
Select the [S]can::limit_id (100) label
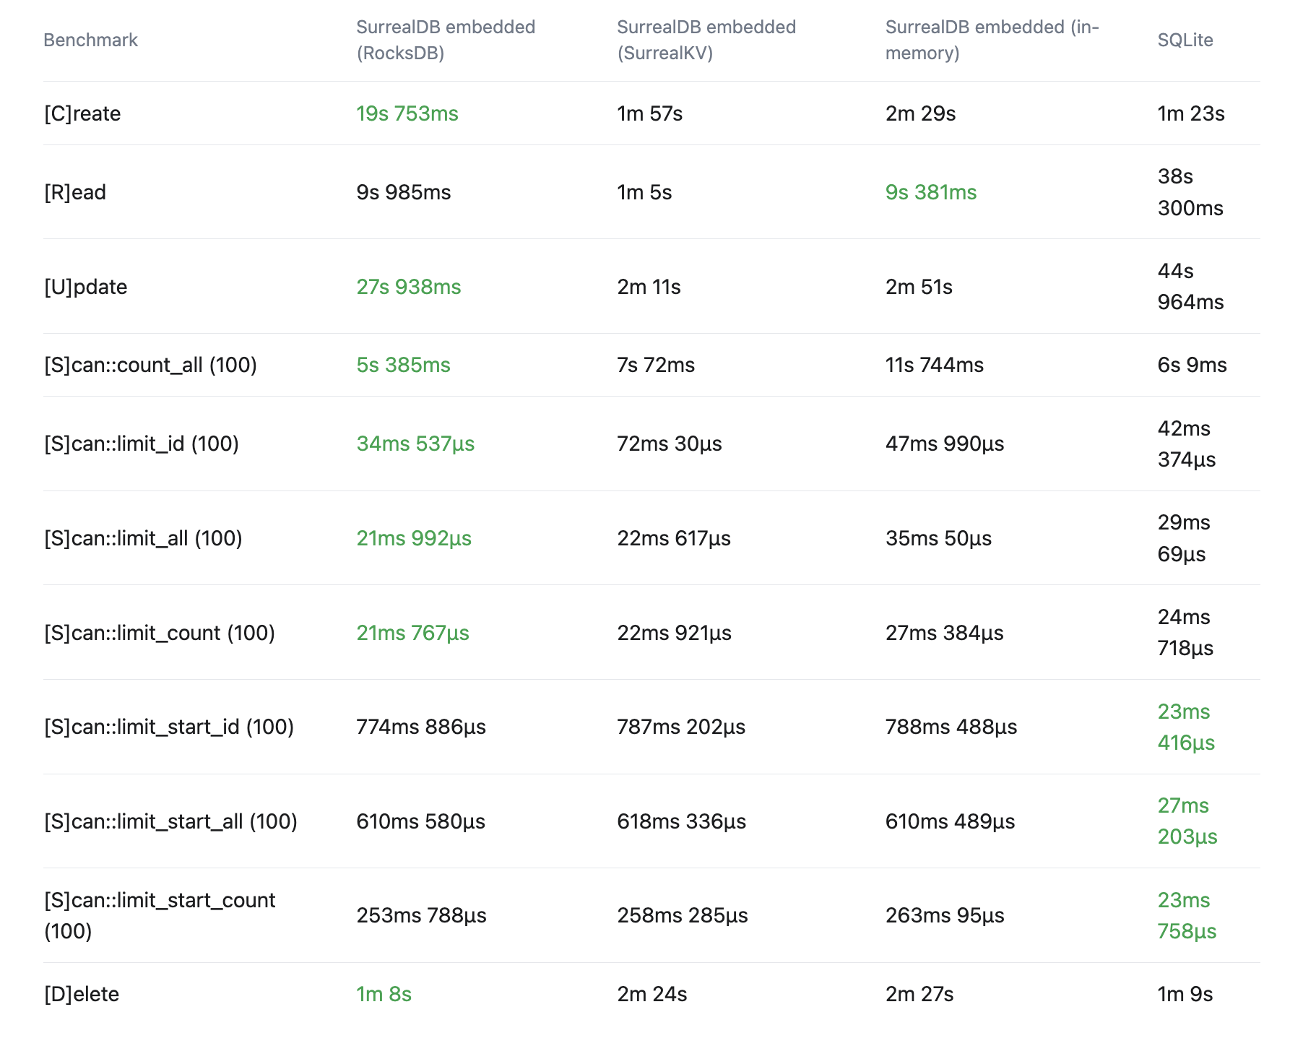pos(142,444)
